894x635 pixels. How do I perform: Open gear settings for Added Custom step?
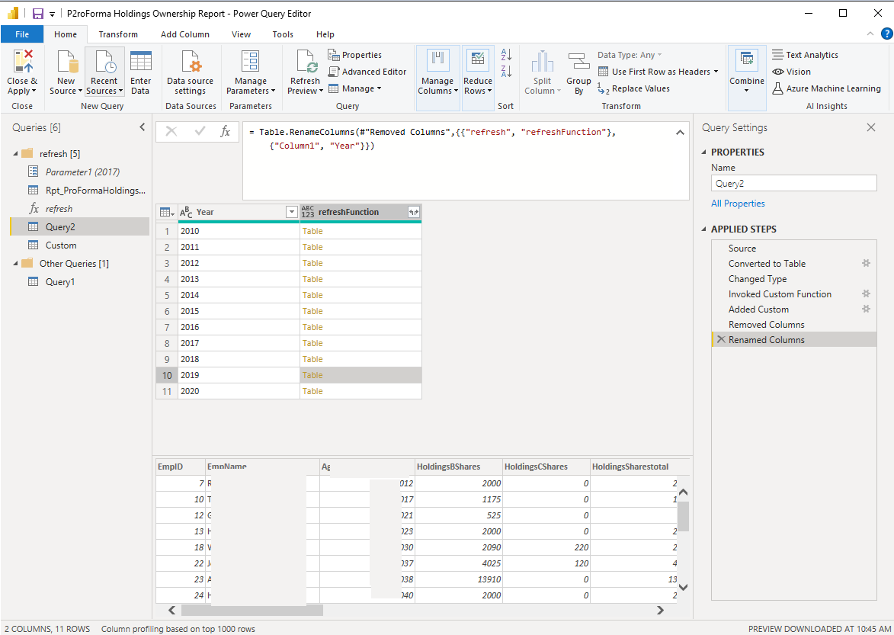(x=866, y=309)
